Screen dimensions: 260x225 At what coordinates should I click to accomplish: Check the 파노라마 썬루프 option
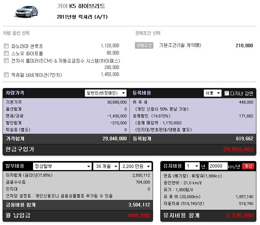pos(6,46)
